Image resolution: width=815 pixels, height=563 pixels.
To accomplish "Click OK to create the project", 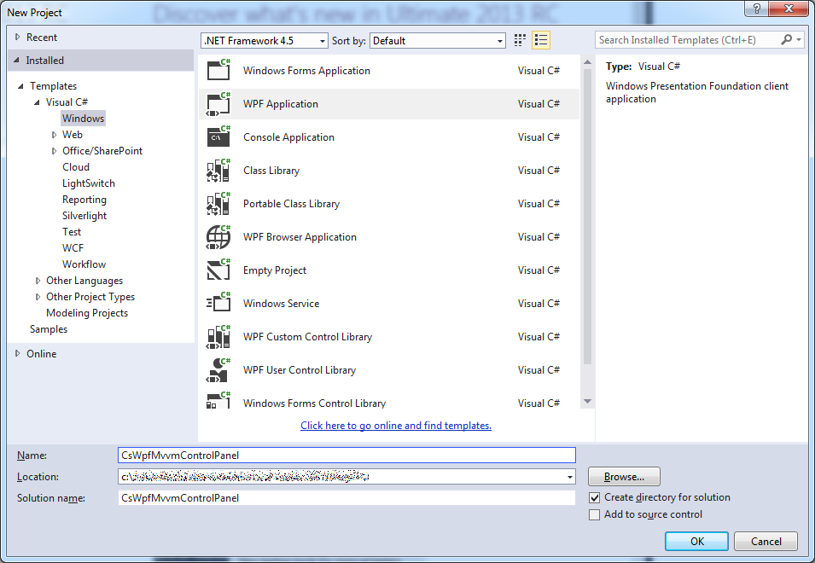I will [x=696, y=541].
